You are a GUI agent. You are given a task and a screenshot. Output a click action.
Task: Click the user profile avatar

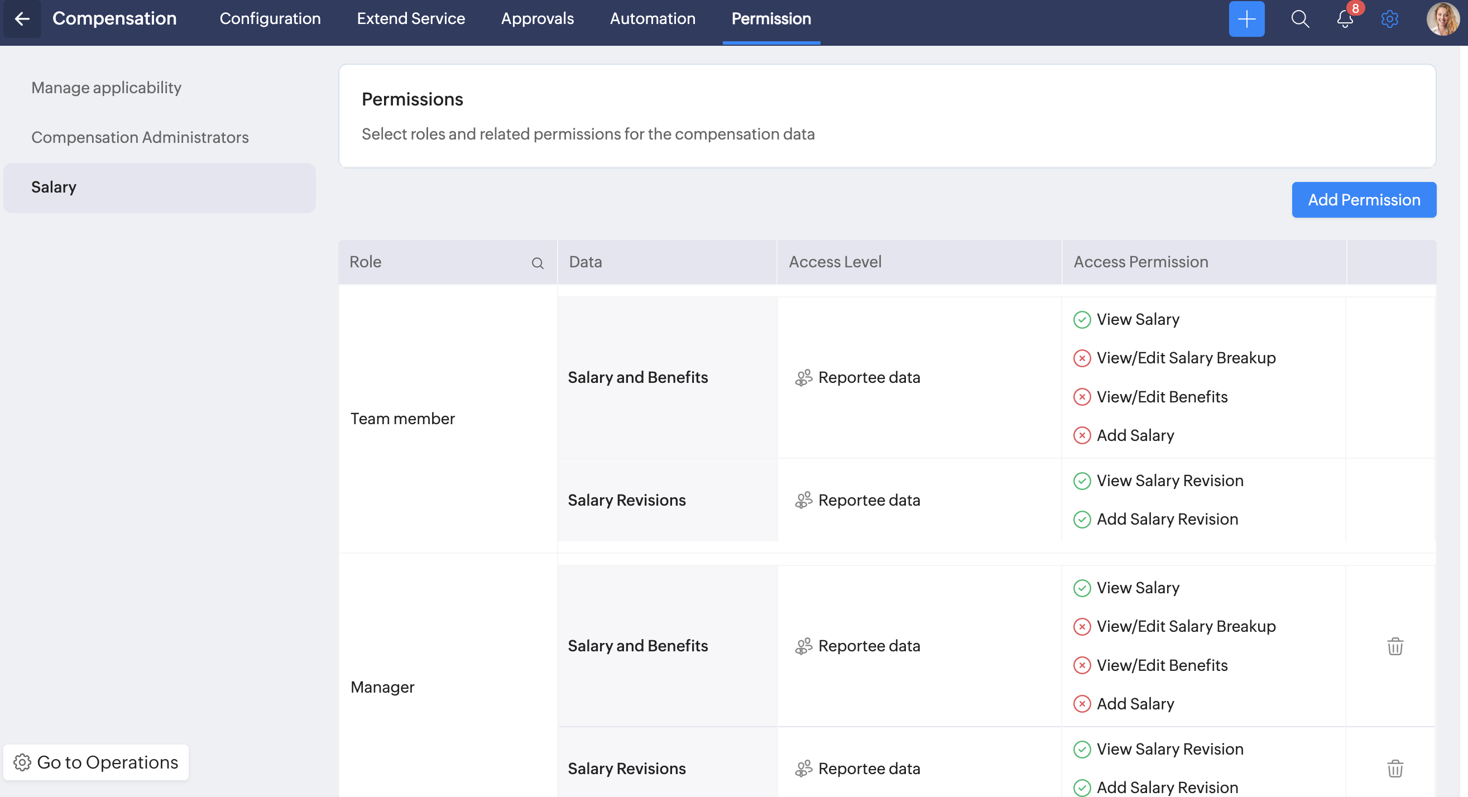coord(1442,19)
